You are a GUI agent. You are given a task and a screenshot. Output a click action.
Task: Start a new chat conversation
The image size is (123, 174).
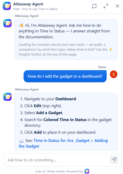94,6
